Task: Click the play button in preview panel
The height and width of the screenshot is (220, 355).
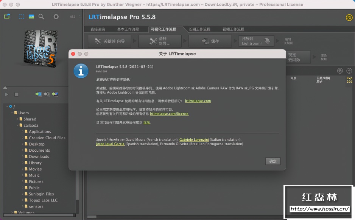Action: pyautogui.click(x=6, y=94)
